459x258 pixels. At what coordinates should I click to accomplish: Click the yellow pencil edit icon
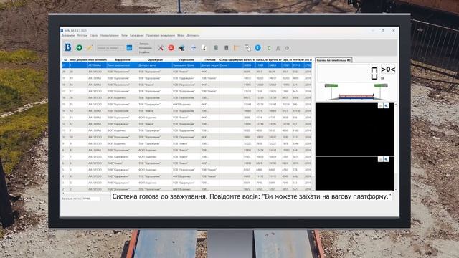[x=90, y=47]
